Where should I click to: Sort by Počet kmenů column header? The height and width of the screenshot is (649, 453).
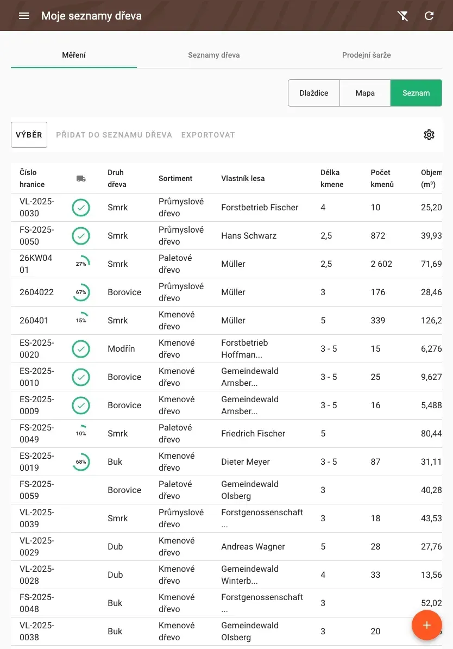pyautogui.click(x=382, y=178)
